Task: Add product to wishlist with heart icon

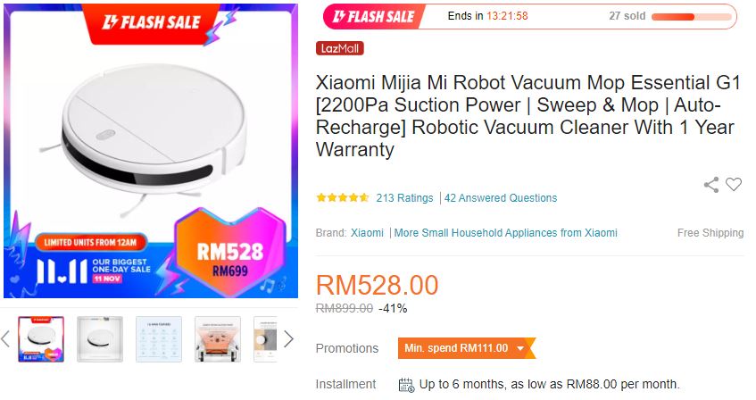Action: pos(734,184)
